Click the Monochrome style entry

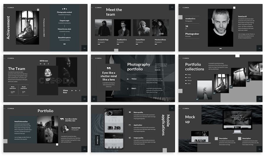[64, 29]
